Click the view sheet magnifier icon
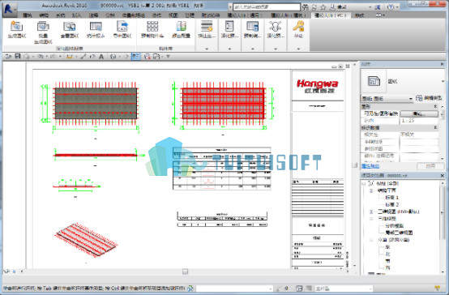The width and height of the screenshot is (449, 295). tap(70, 27)
